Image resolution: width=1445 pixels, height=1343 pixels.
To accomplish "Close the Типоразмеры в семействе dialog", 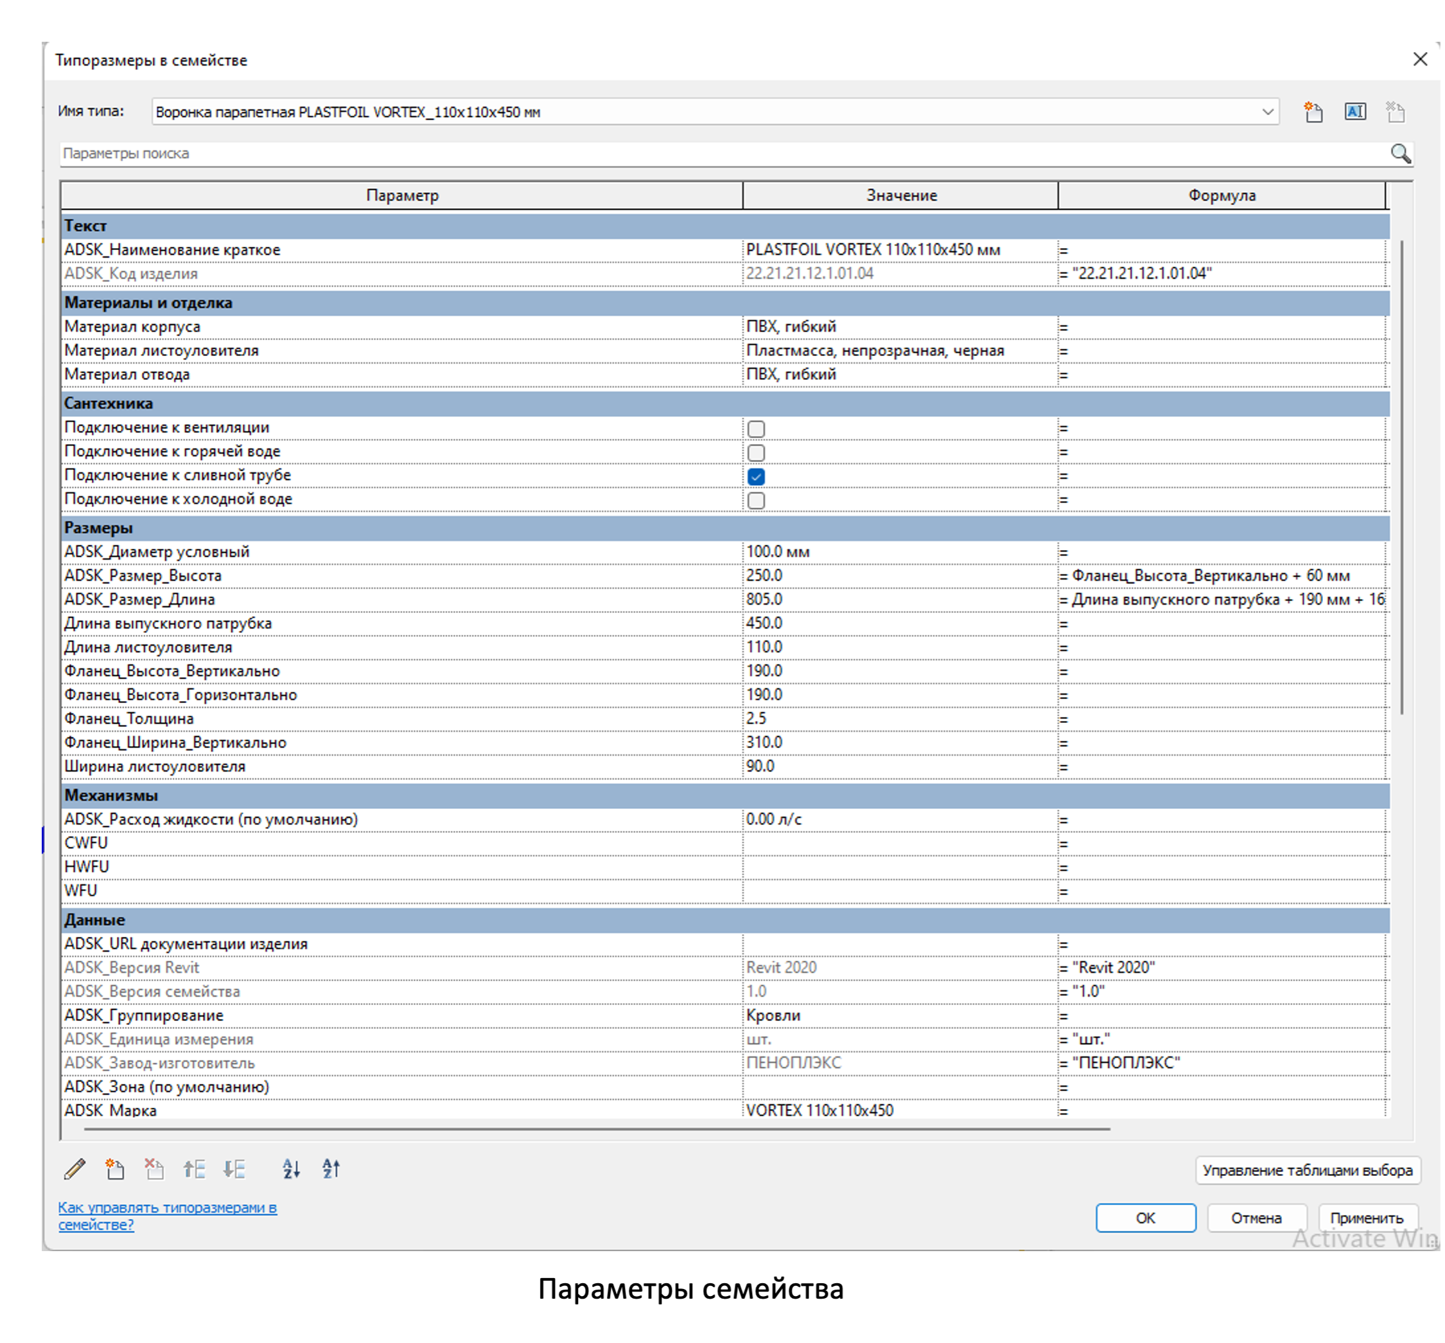I will click(x=1421, y=60).
